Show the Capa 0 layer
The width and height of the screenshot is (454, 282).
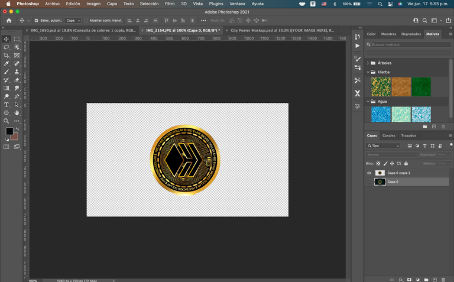(369, 182)
